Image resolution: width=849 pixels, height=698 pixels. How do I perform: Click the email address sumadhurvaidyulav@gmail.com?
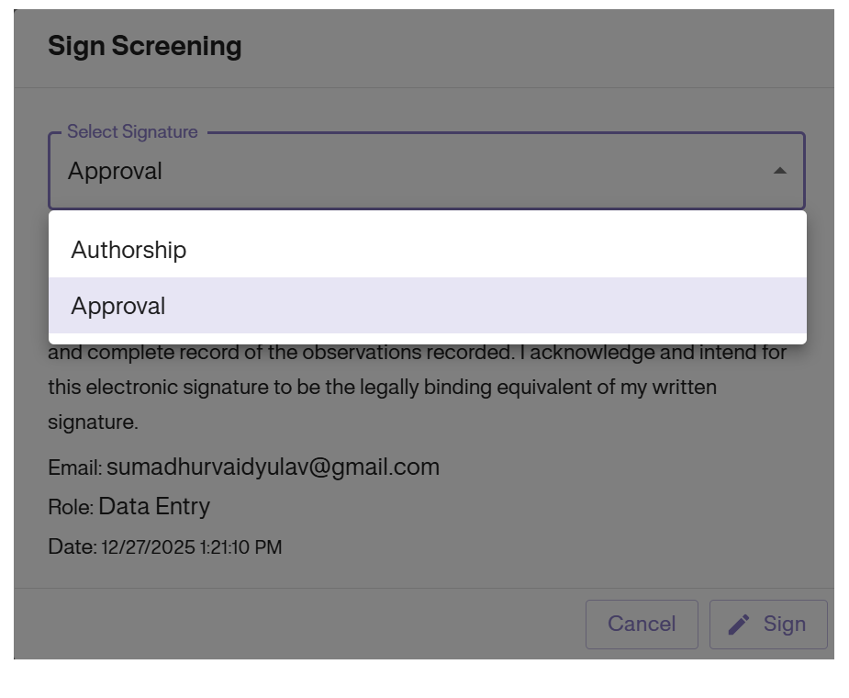pyautogui.click(x=273, y=467)
